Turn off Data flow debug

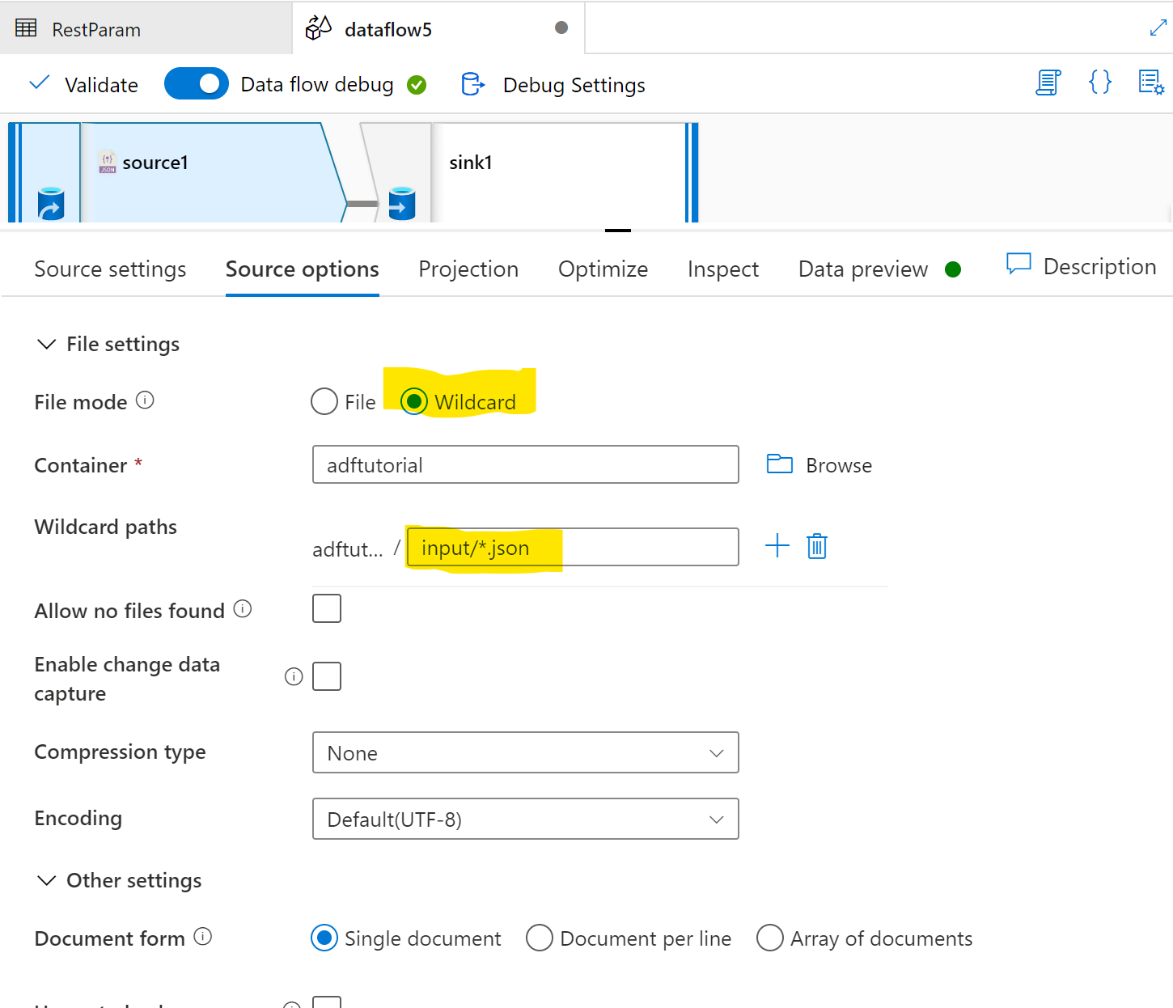196,83
